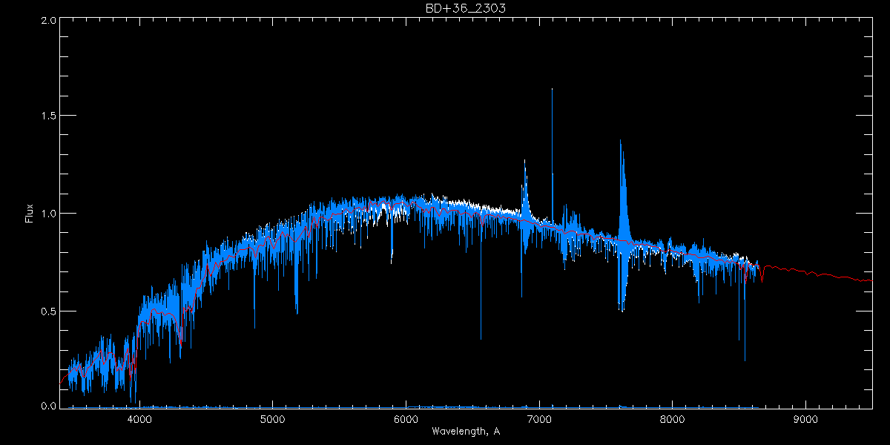Click bottom of deep absorption line near 6560
This screenshot has width=890, height=445.
(481, 338)
